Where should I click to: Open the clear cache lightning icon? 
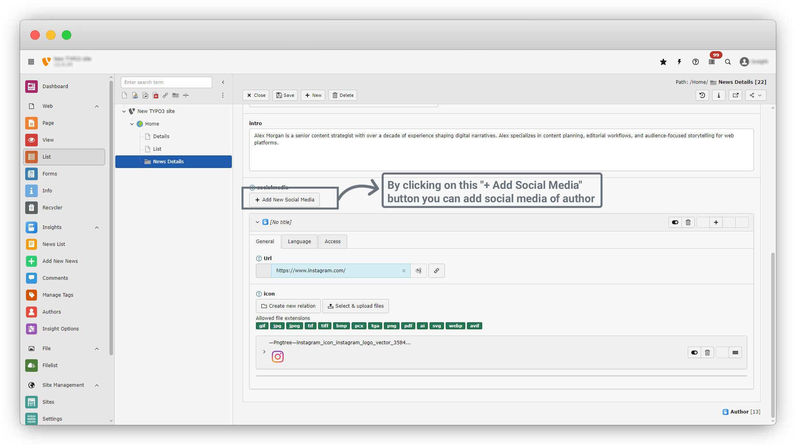coord(679,62)
